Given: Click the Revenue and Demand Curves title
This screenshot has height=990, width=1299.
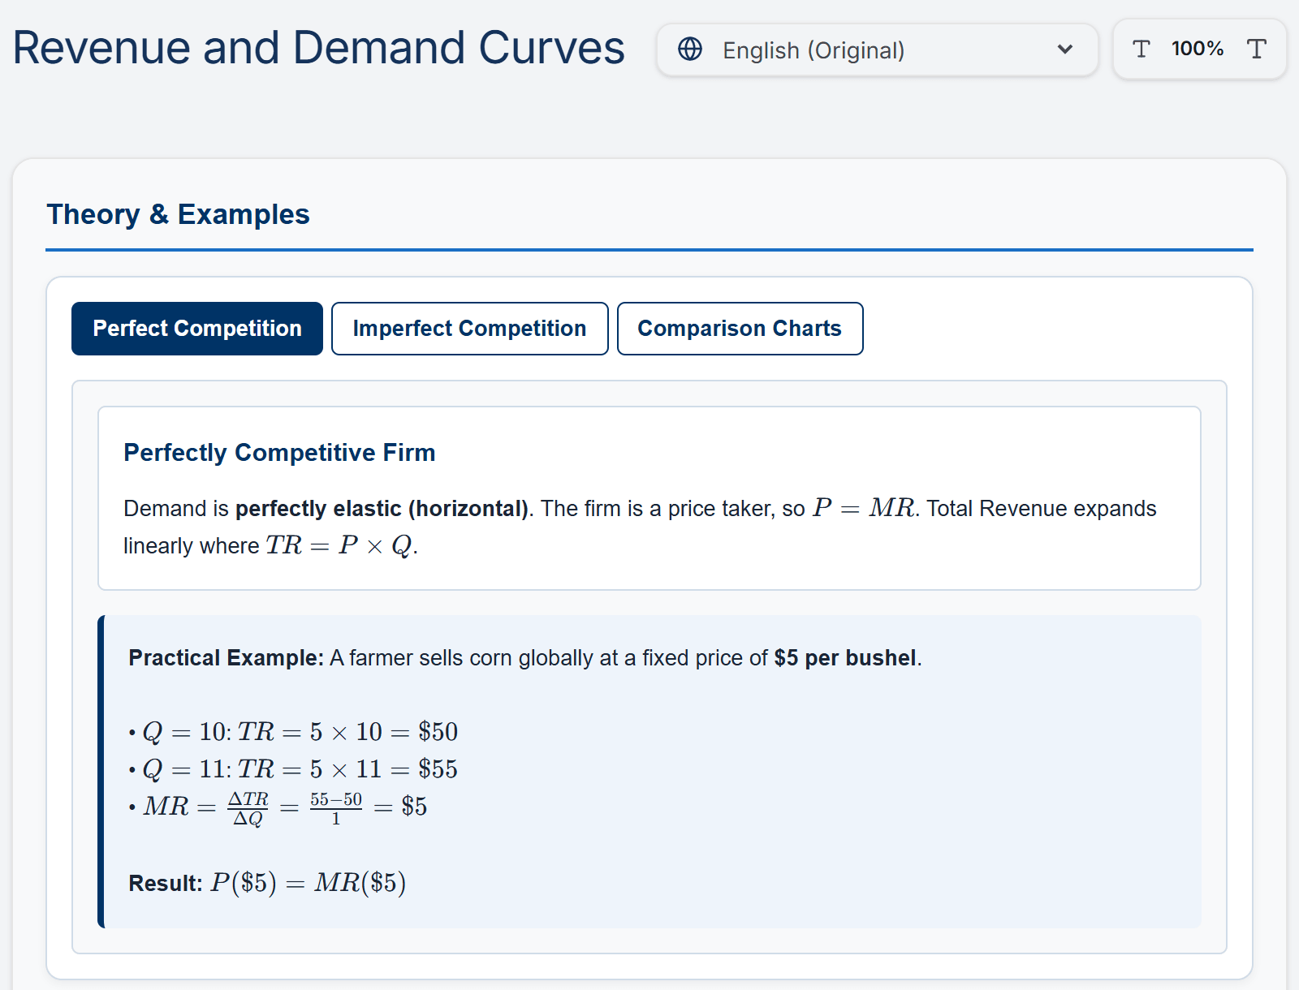Looking at the screenshot, I should tap(318, 48).
